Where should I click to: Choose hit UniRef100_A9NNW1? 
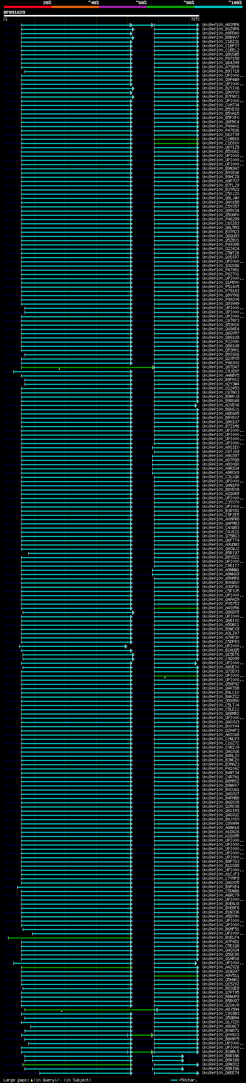(220, 570)
